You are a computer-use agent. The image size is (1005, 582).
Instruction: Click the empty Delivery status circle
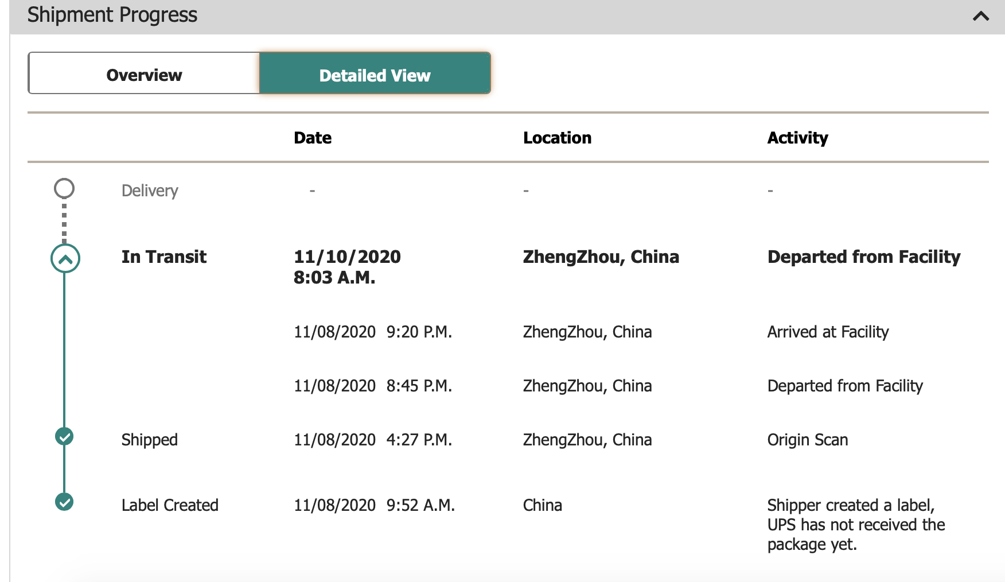[64, 188]
